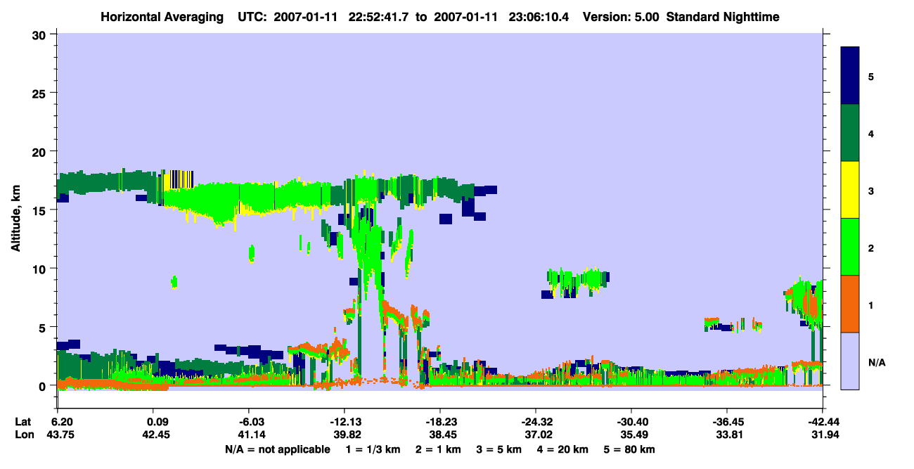This screenshot has width=914, height=469.
Task: Click latitude value '-42.44'
Action: 823,422
